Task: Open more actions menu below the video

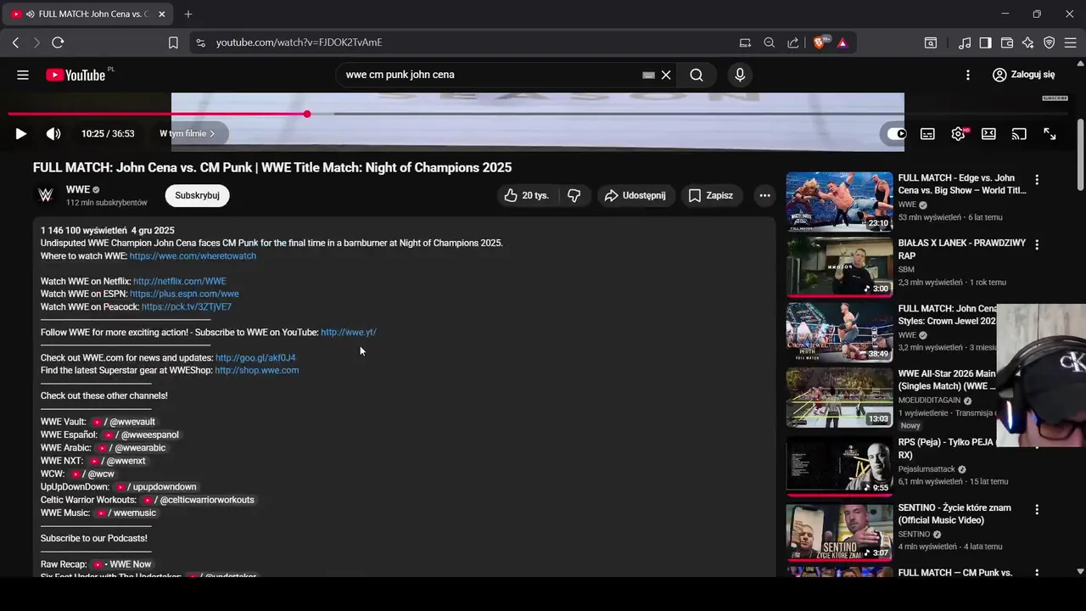Action: (x=764, y=195)
